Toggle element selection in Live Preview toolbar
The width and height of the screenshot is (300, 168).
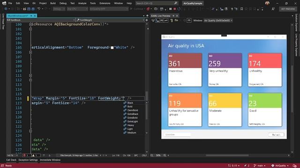coord(157,21)
